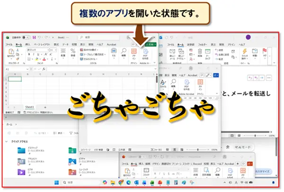Click the fx insert function icon
The height and width of the screenshot is (192, 284).
tap(44, 69)
